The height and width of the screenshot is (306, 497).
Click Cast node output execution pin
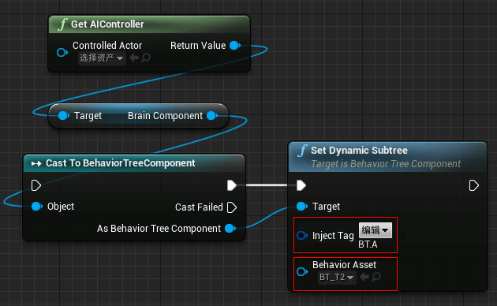click(232, 185)
